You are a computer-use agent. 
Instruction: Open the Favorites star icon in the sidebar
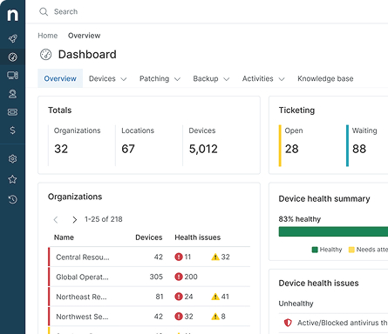point(12,179)
